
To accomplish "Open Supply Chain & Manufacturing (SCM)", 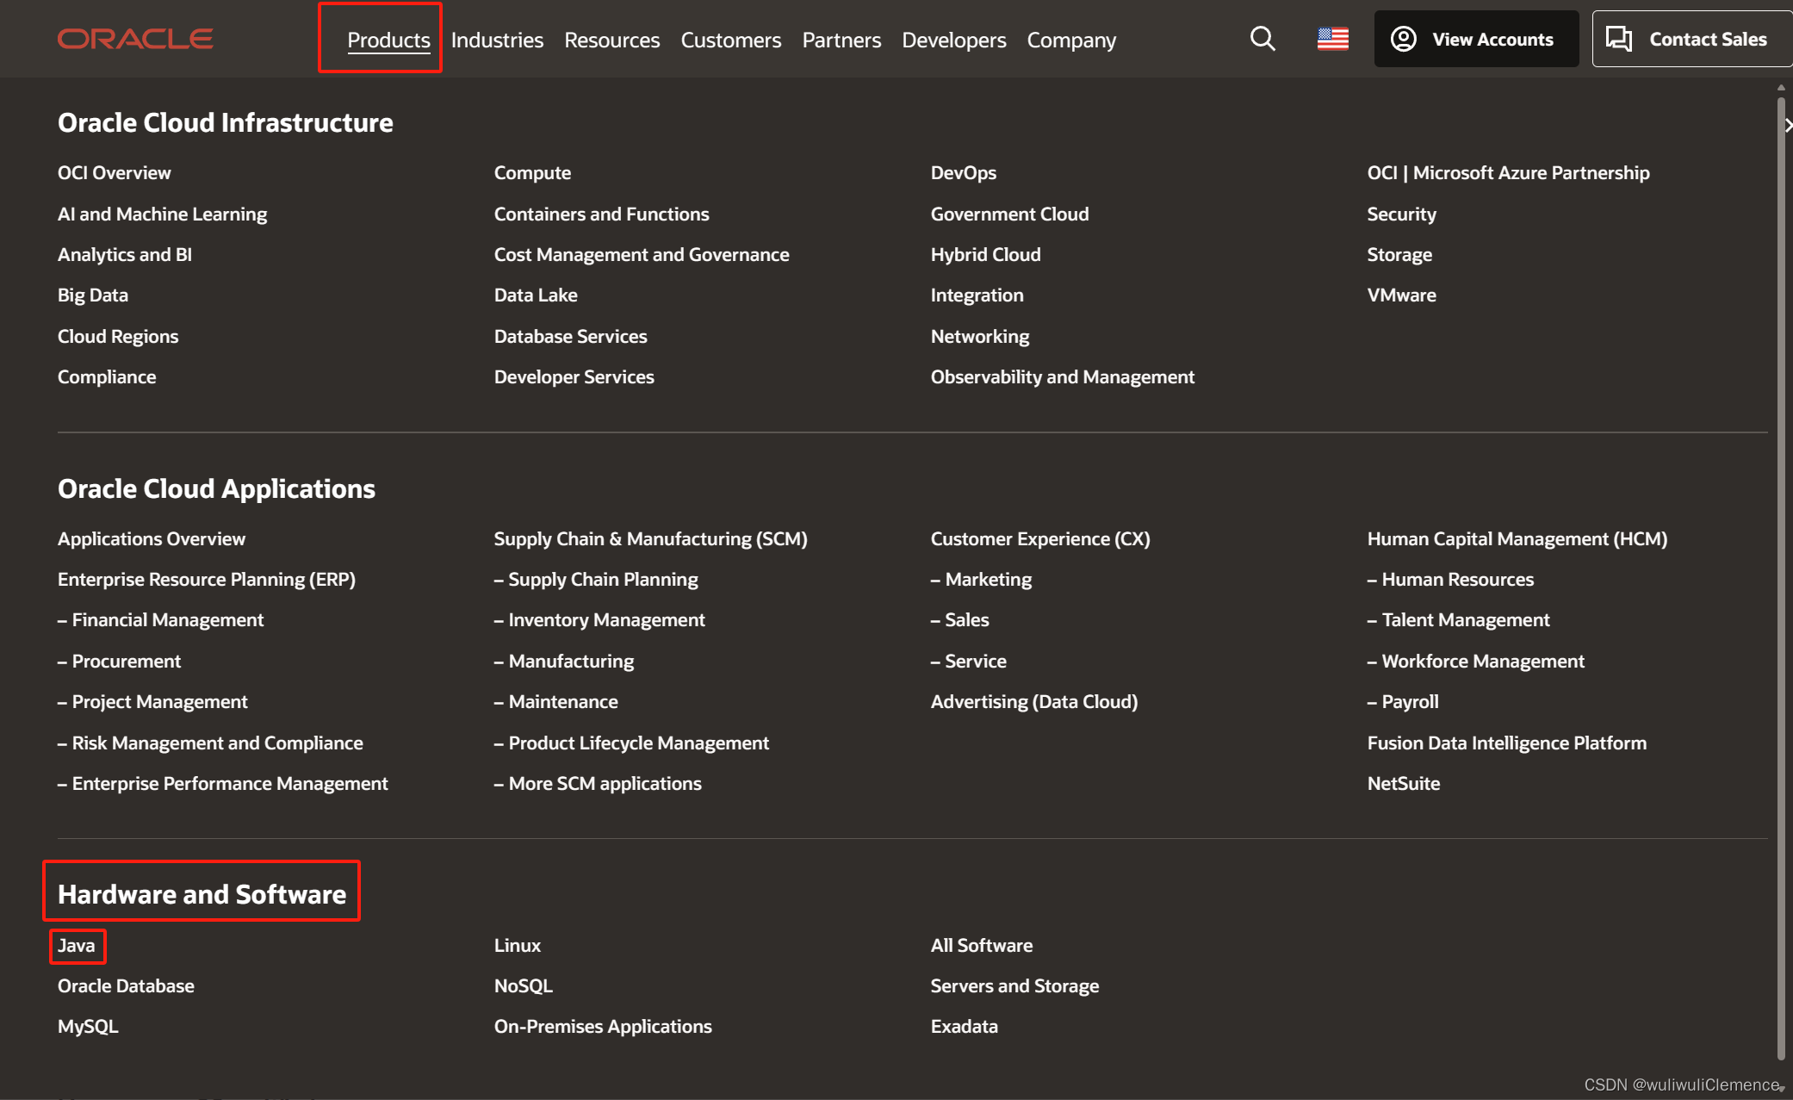I will tap(650, 538).
